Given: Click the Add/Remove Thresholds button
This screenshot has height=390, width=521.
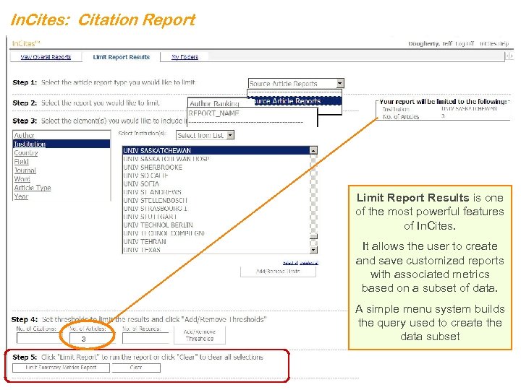Looking at the screenshot, I should point(200,335).
